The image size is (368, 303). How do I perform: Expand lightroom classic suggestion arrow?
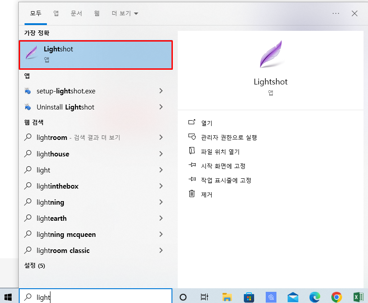coord(161,250)
